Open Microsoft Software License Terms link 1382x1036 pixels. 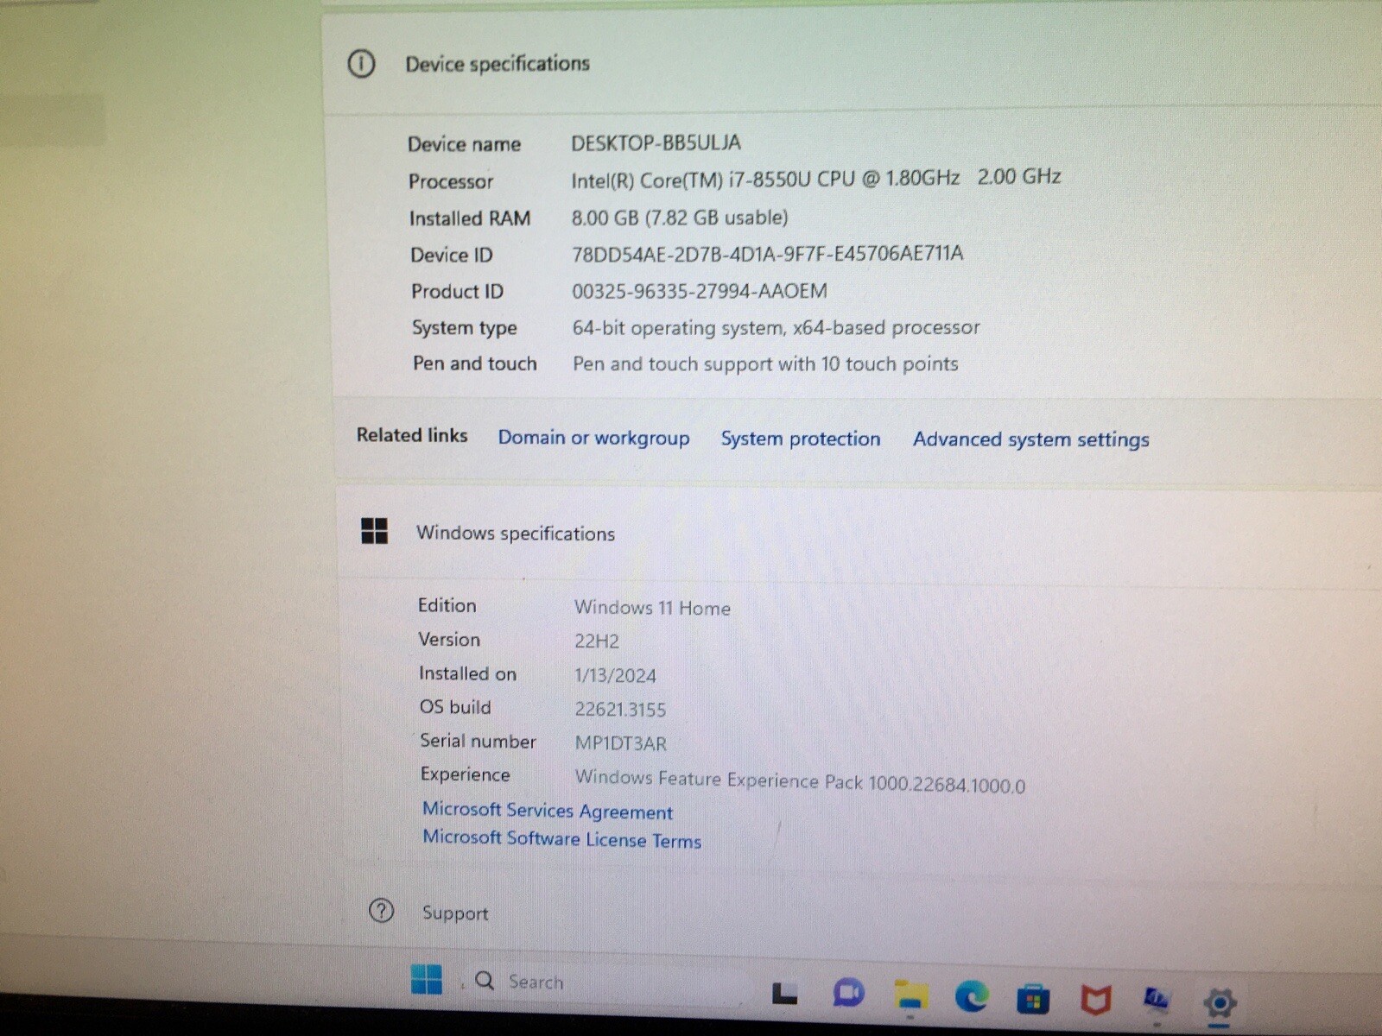pyautogui.click(x=561, y=838)
